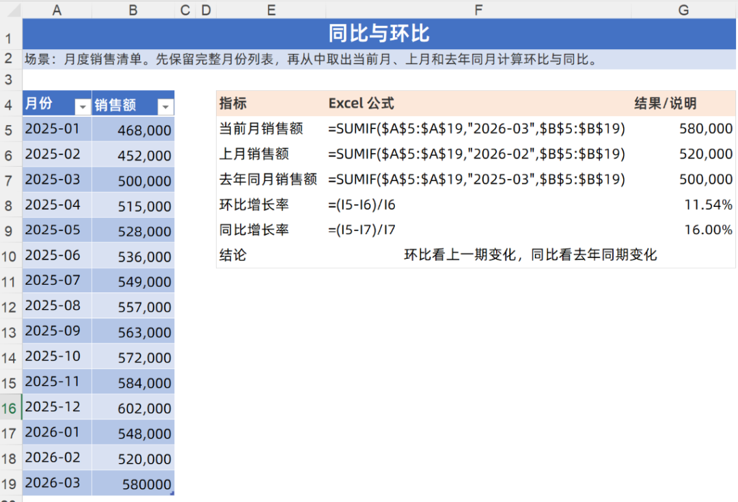
Task: Click the cell containing 2025-01
Action: [x=57, y=129]
